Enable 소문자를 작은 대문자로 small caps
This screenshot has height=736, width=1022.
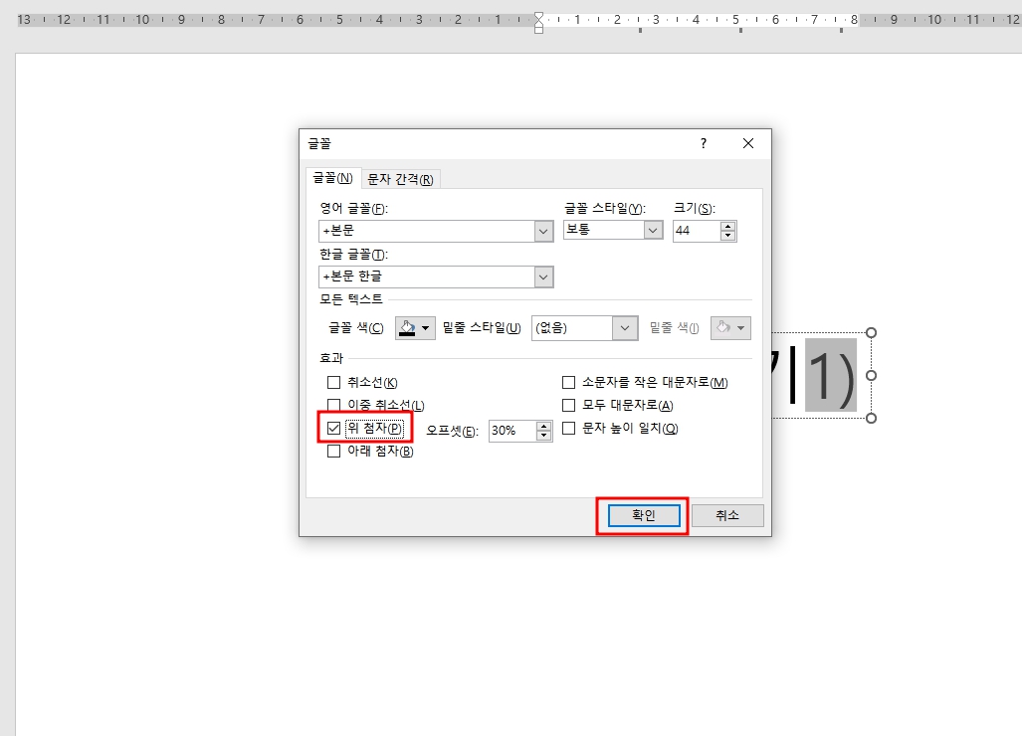coord(568,381)
